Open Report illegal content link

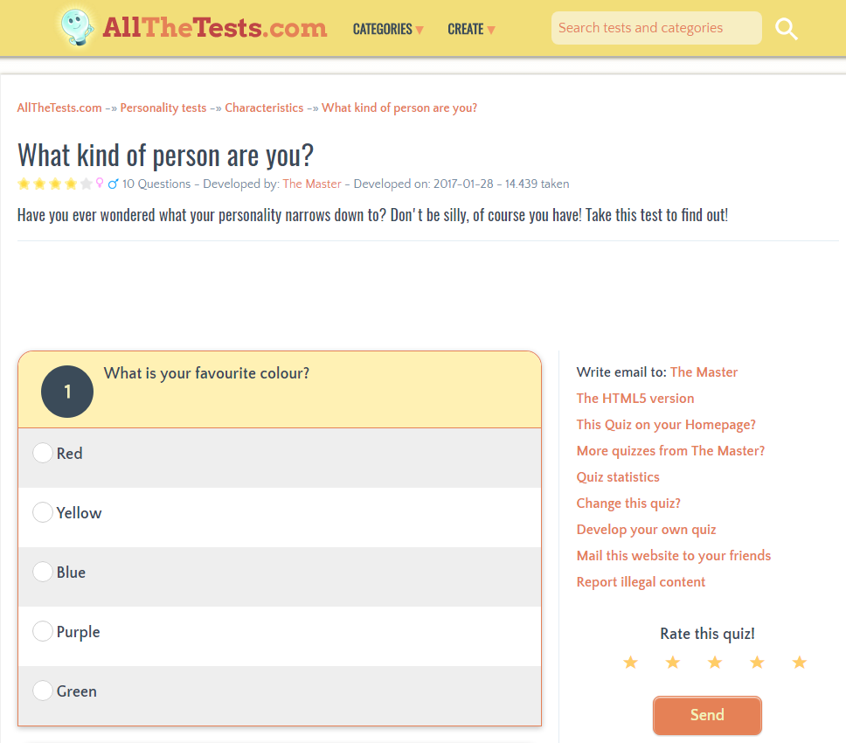(x=641, y=582)
